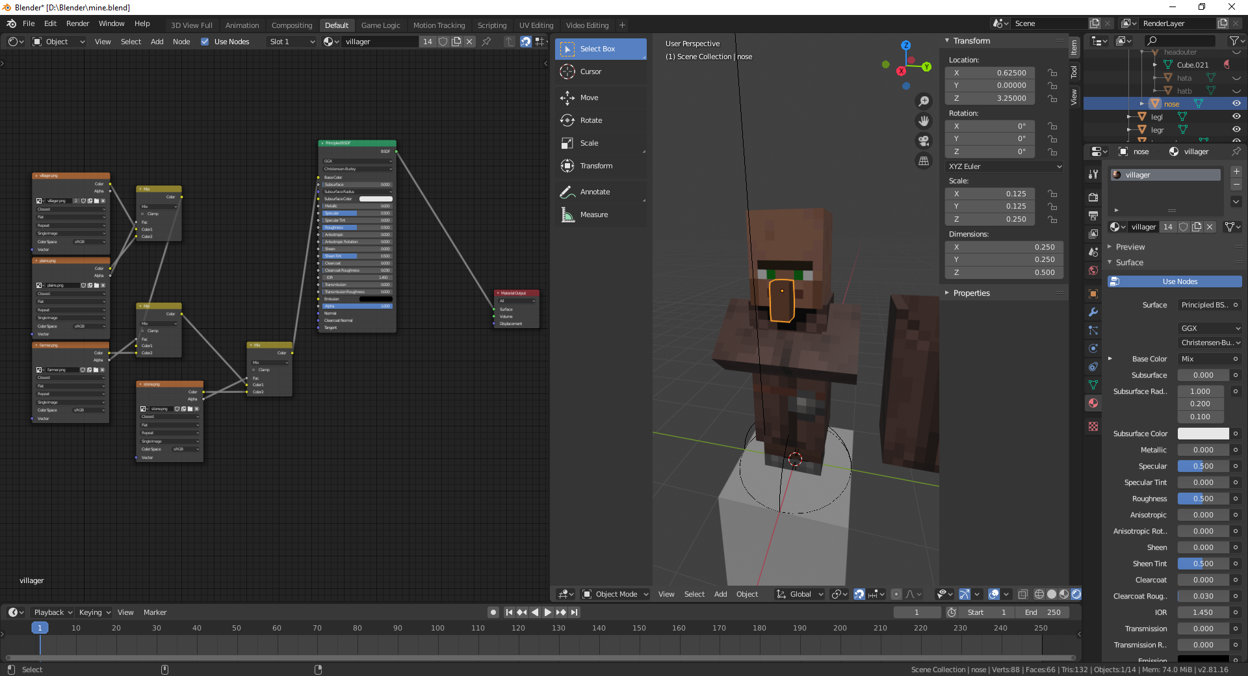Pick the Scale tool
1248x676 pixels.
point(601,143)
